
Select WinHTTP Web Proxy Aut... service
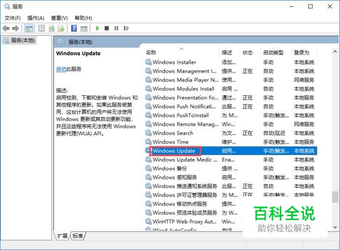193,222
